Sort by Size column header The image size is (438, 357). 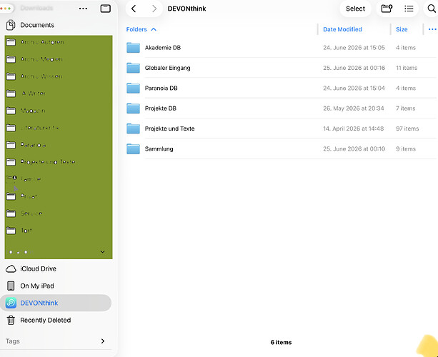(x=402, y=29)
